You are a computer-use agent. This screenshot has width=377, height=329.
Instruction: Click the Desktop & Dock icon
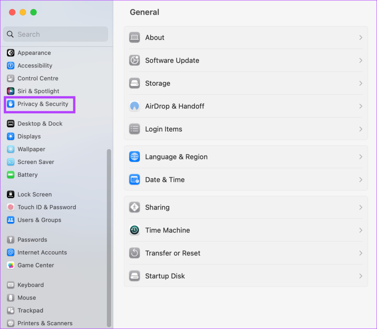(x=11, y=123)
